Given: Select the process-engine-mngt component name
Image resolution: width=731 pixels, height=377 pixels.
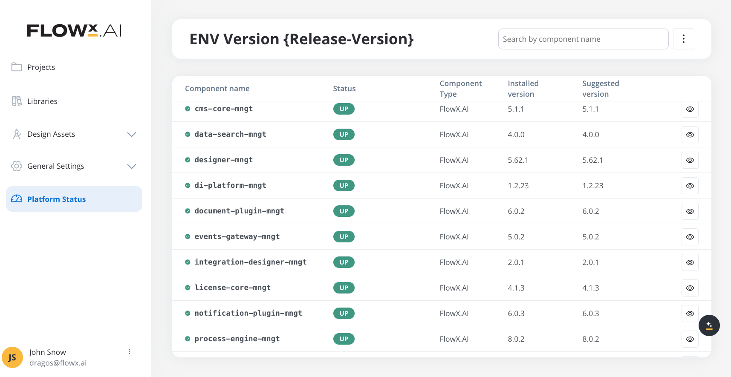Looking at the screenshot, I should 237,339.
